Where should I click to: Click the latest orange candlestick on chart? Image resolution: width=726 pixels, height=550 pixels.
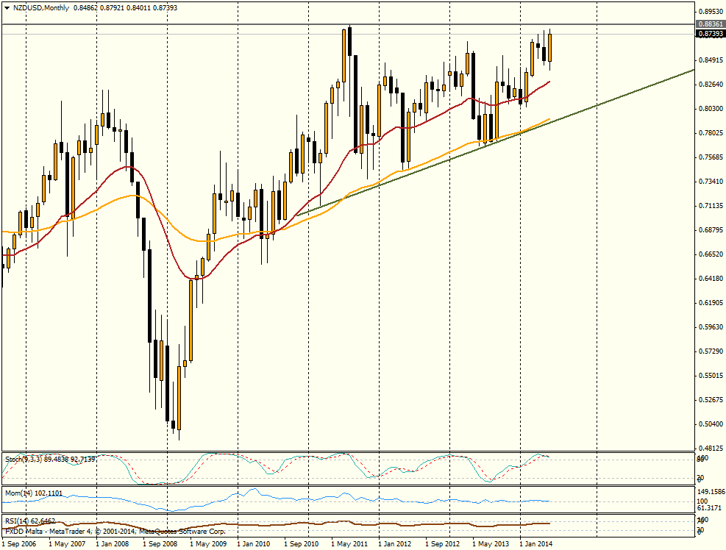(x=549, y=48)
